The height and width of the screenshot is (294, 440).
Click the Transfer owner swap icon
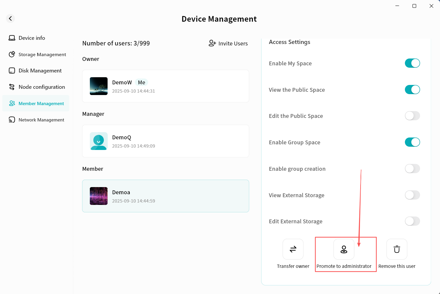click(x=293, y=249)
